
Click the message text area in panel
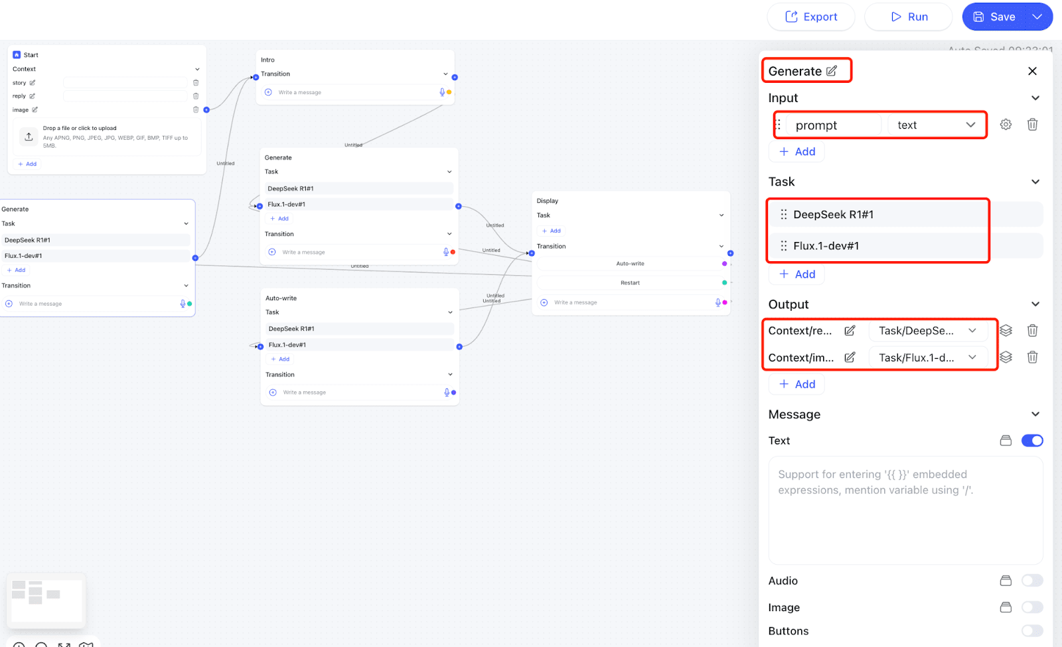[x=906, y=510]
